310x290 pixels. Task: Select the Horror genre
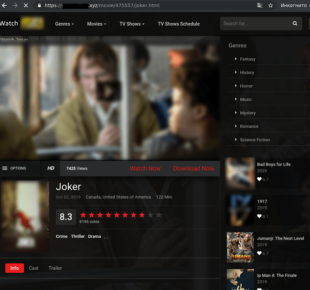(246, 86)
